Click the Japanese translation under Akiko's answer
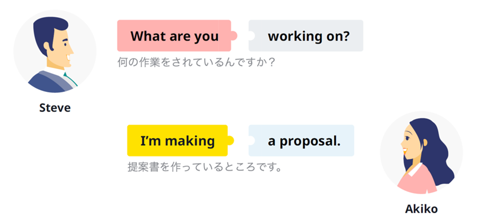 tap(205, 168)
